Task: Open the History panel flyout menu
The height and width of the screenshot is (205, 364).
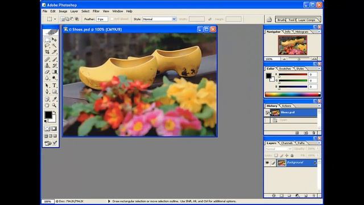Action: [319, 106]
